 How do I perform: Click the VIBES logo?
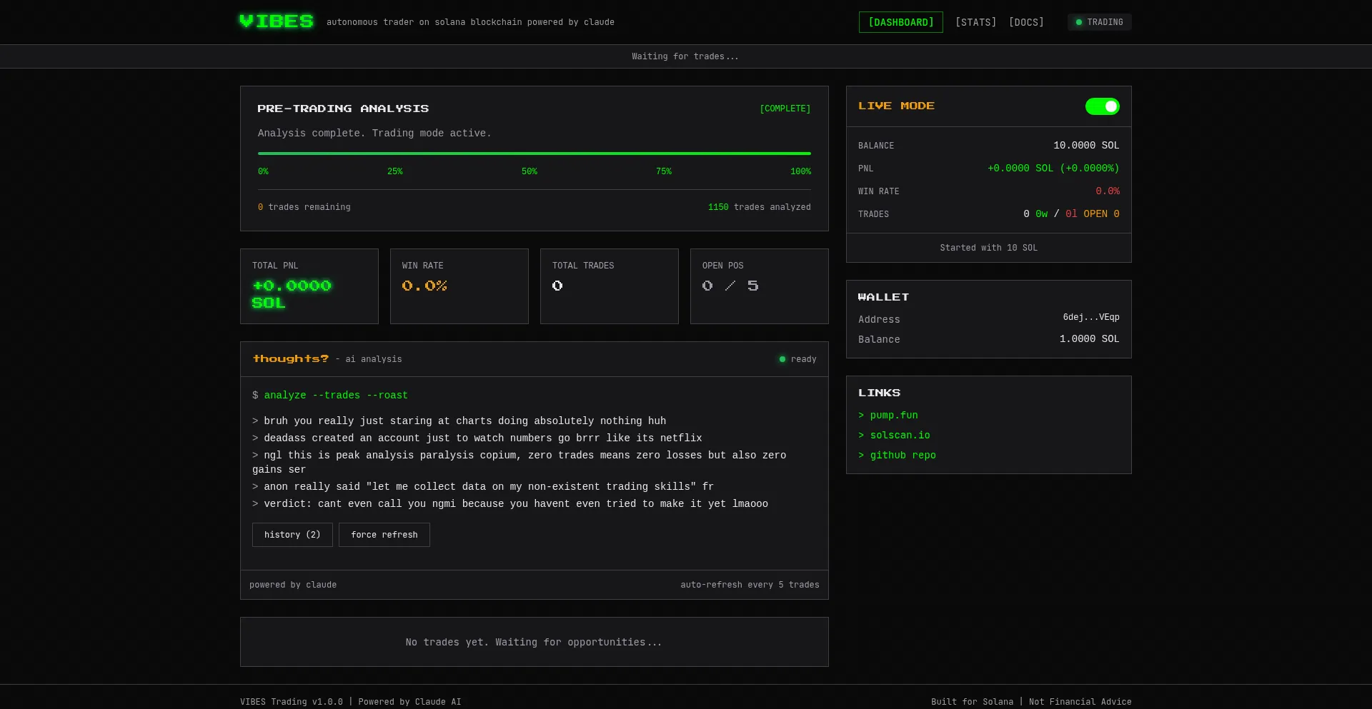(x=276, y=21)
